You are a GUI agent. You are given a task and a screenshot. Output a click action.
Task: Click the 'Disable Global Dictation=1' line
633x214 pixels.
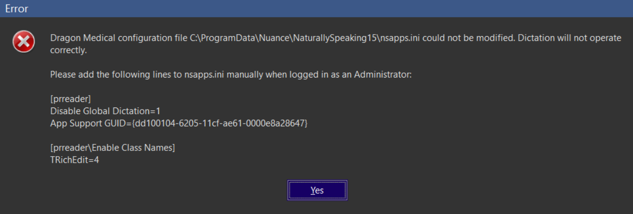click(x=106, y=111)
